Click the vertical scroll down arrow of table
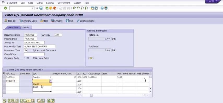 click(x=150, y=92)
